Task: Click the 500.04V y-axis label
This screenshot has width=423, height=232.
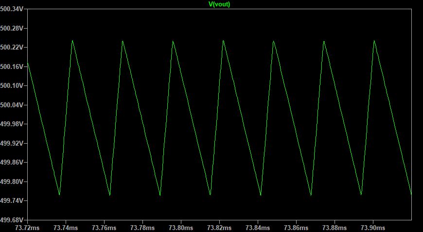Action: tap(12, 105)
